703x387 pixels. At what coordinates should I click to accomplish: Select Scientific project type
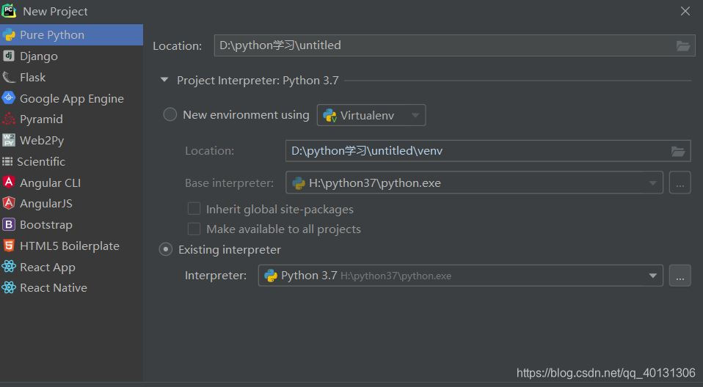[71, 161]
